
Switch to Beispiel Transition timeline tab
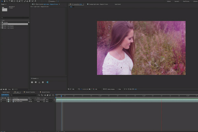click(30, 92)
